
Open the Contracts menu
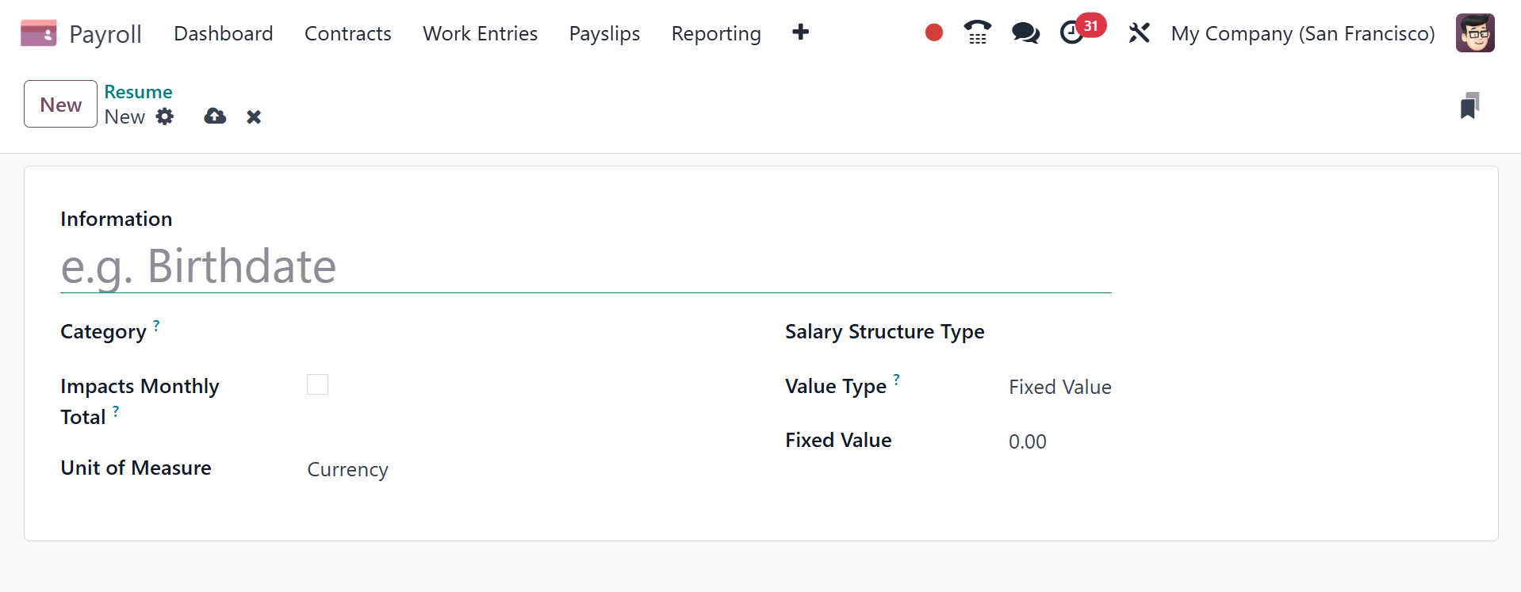coord(347,33)
